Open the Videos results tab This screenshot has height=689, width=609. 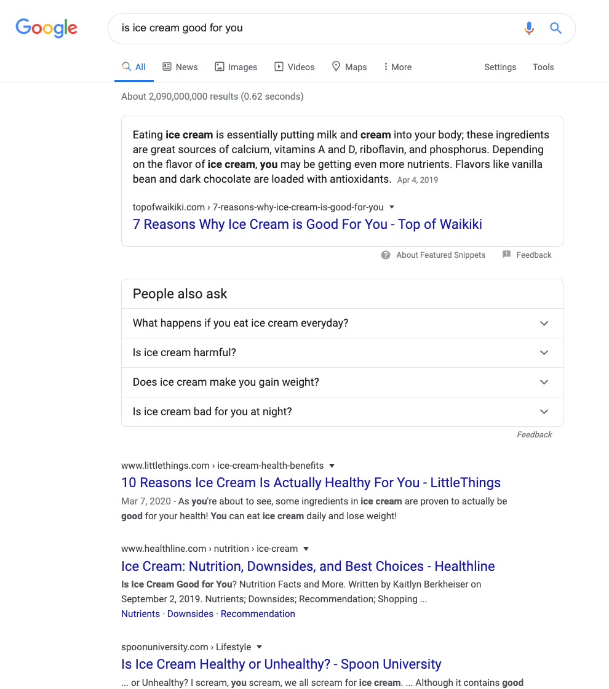coord(294,67)
